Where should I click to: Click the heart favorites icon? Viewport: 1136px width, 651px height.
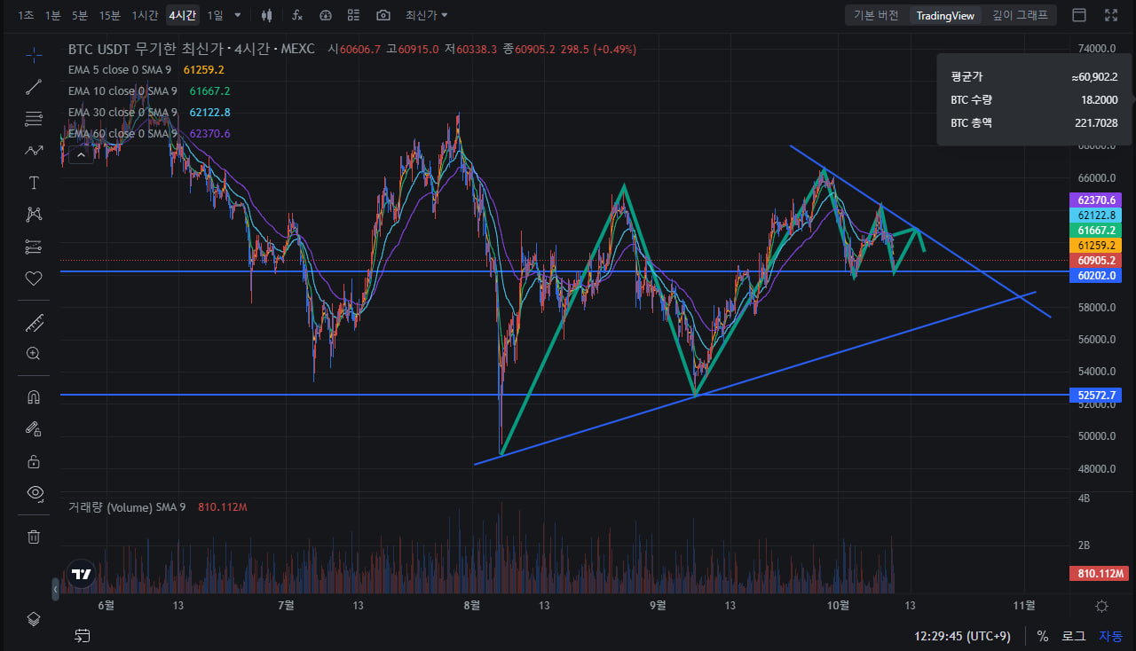[x=34, y=278]
